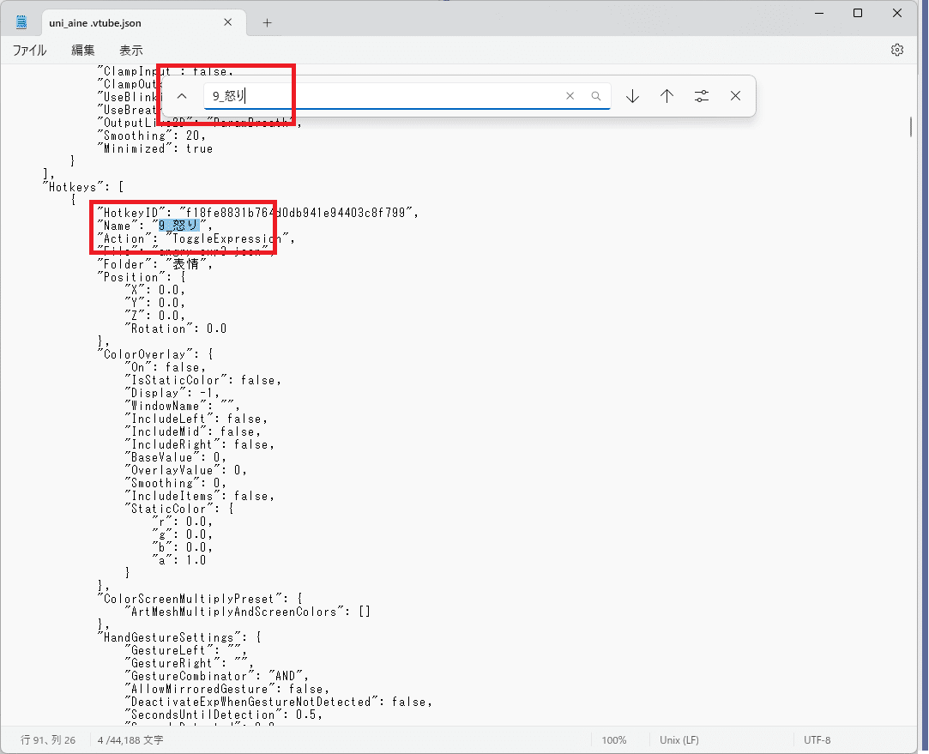Click the Unix (LF) line ending indicator

tap(679, 739)
